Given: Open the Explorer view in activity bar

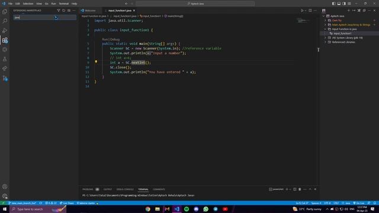Looking at the screenshot, I should coord(5,12).
